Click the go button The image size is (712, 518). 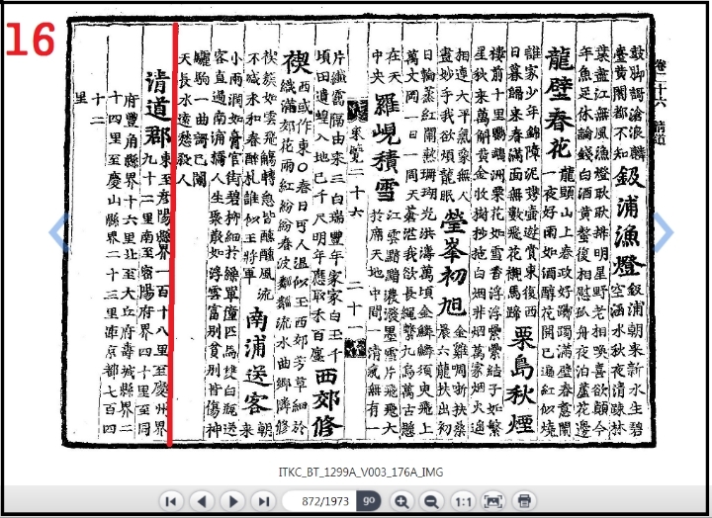tap(369, 501)
